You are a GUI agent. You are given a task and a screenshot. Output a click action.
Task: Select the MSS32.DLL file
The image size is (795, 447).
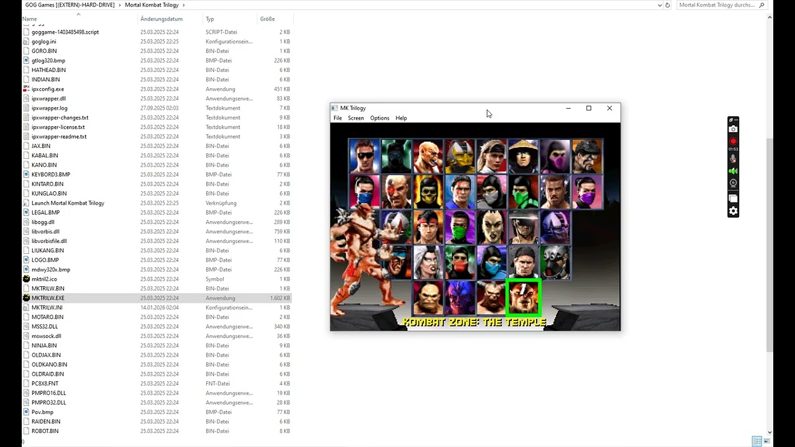(x=45, y=327)
